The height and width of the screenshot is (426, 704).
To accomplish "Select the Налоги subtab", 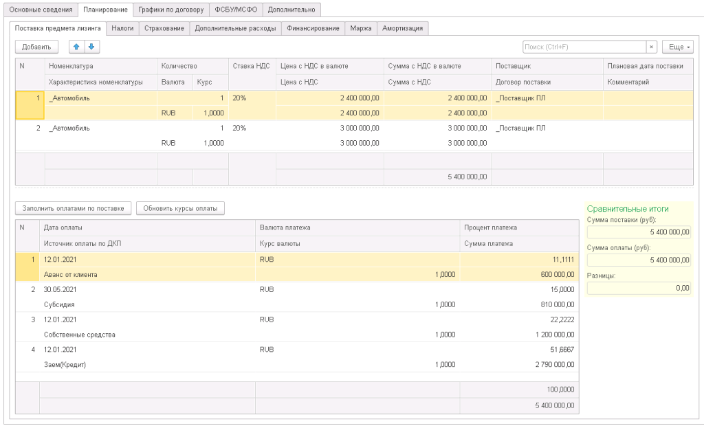I will [123, 28].
